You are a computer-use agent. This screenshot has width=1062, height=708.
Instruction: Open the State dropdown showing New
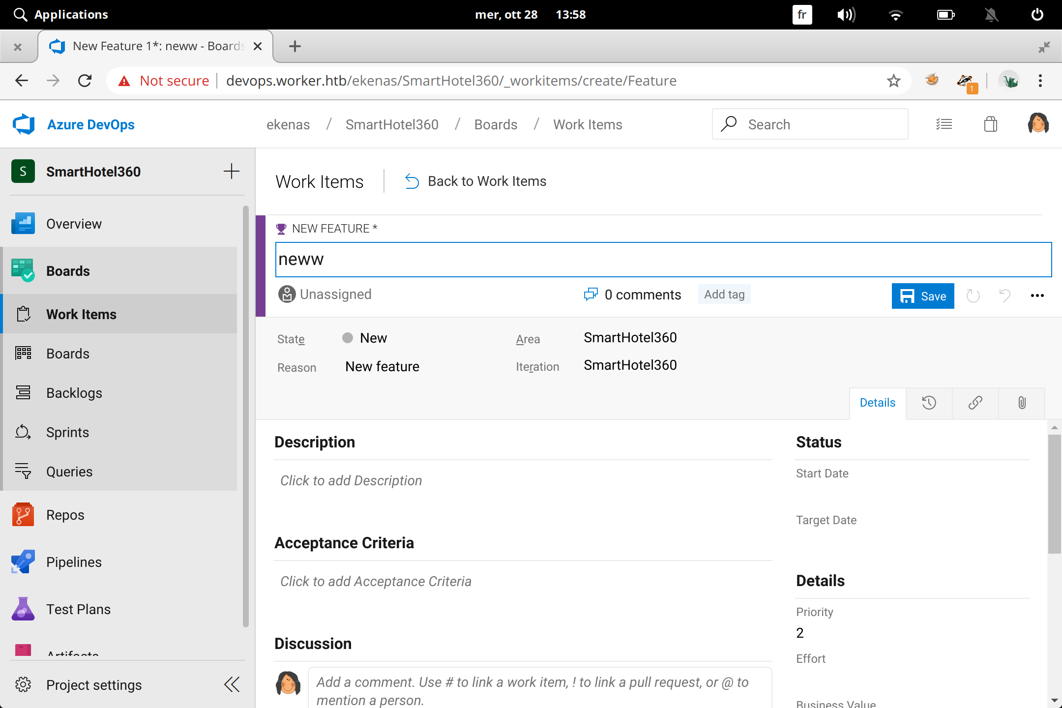(x=373, y=338)
